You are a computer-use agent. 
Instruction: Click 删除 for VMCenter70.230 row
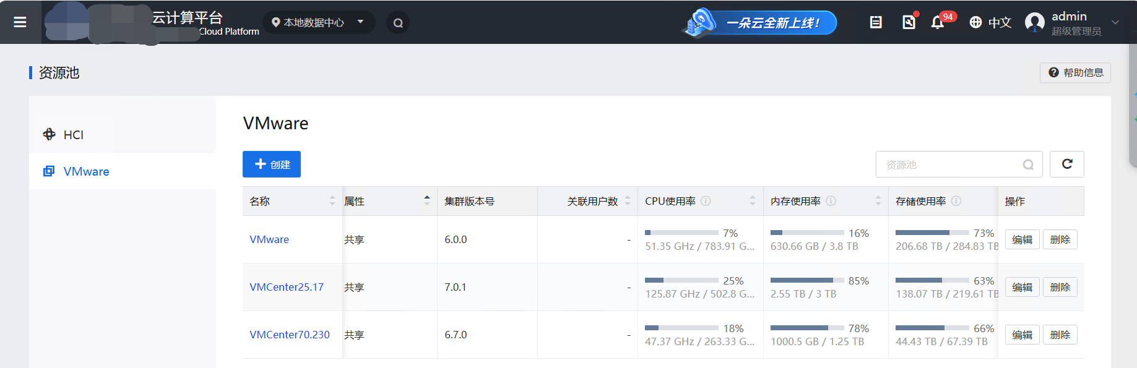[x=1060, y=335]
